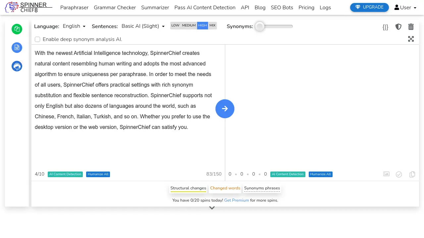Click the 83/150 word counter
Screen dimensions: 424x238
(214, 174)
